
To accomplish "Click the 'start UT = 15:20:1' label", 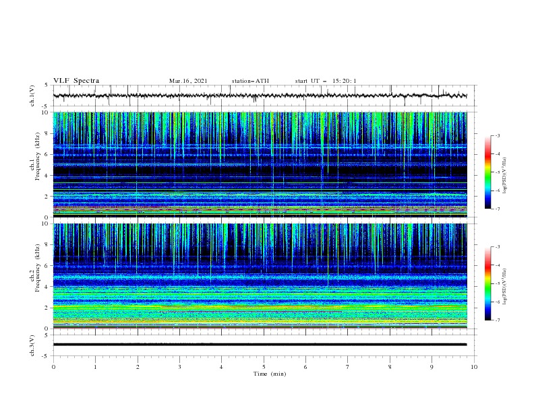I will [x=326, y=81].
